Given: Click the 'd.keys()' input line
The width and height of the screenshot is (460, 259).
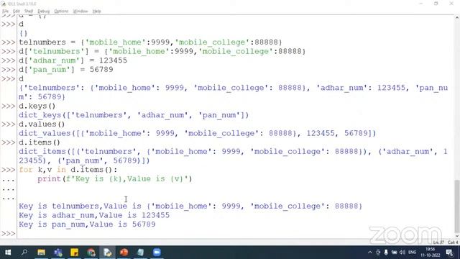Looking at the screenshot, I should (x=37, y=106).
